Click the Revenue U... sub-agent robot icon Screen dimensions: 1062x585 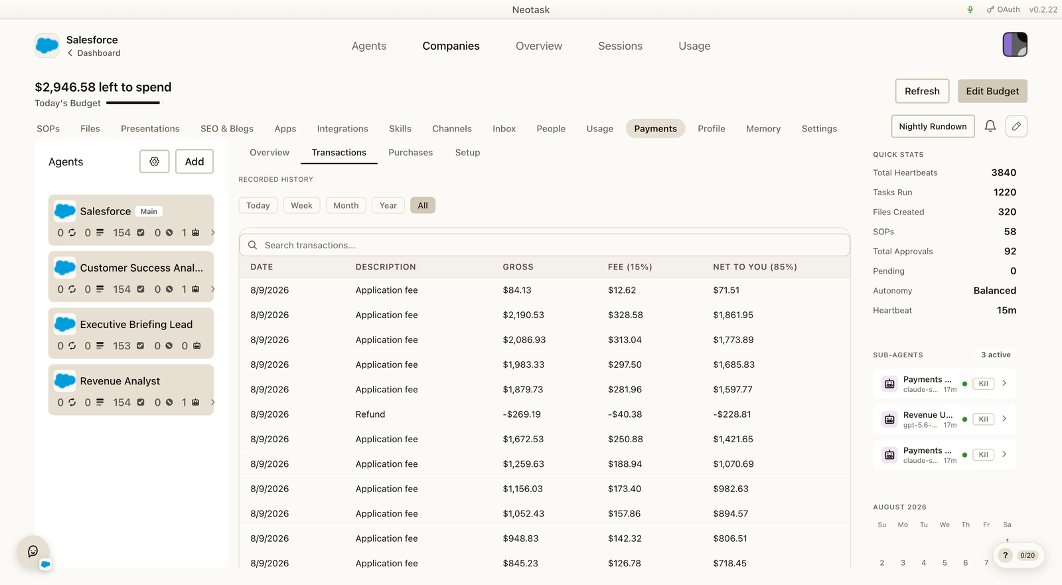(x=889, y=419)
